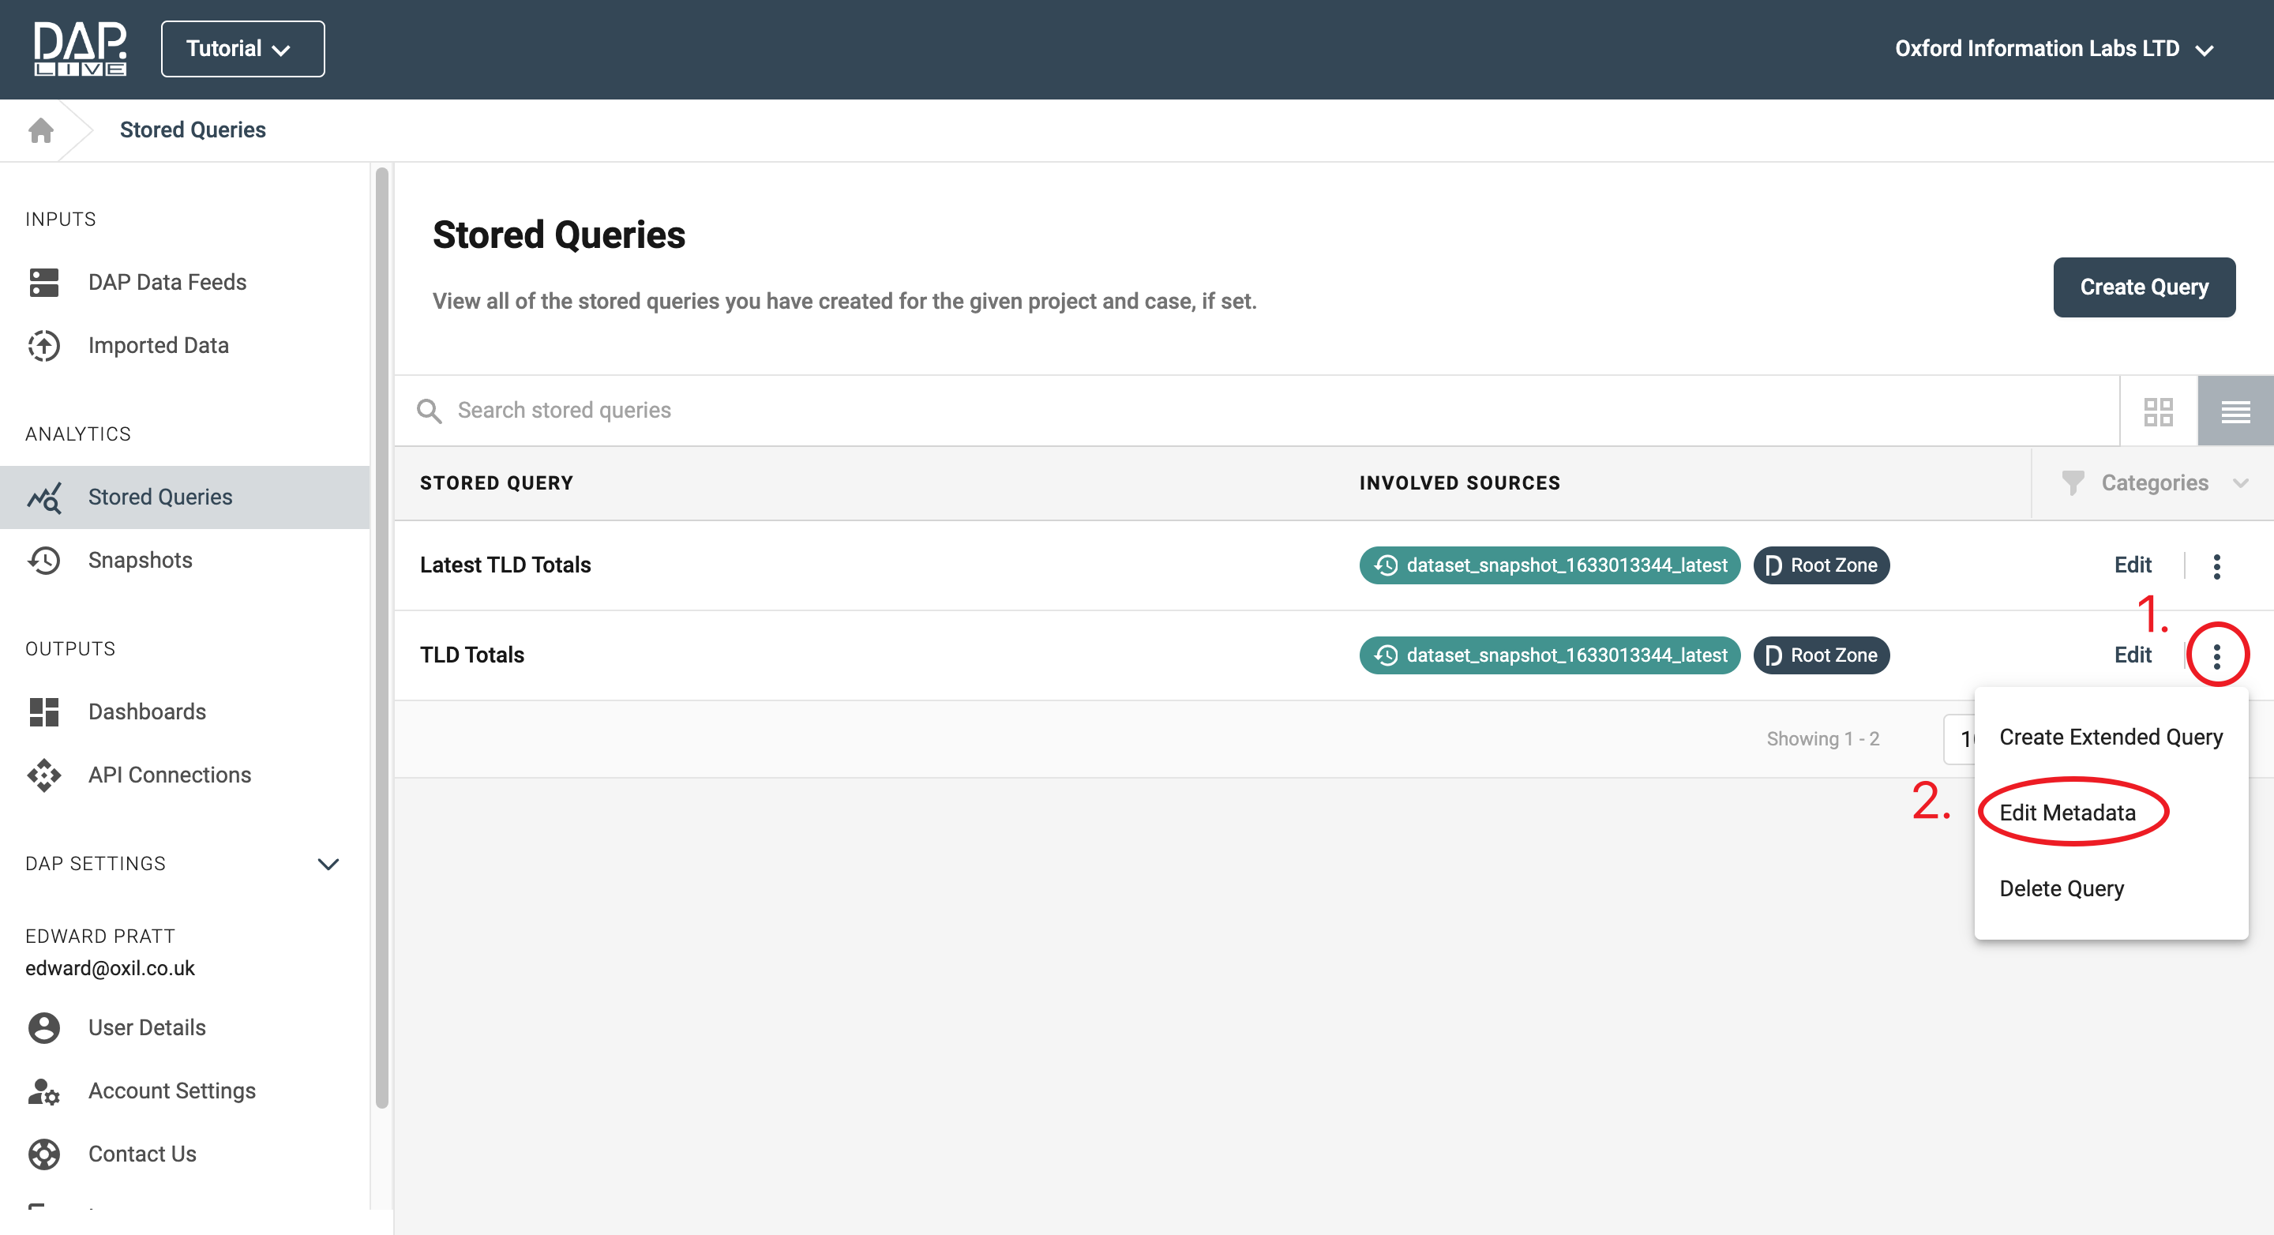Collapse the DAP Settings section
Screen dimensions: 2274x1235
click(328, 863)
